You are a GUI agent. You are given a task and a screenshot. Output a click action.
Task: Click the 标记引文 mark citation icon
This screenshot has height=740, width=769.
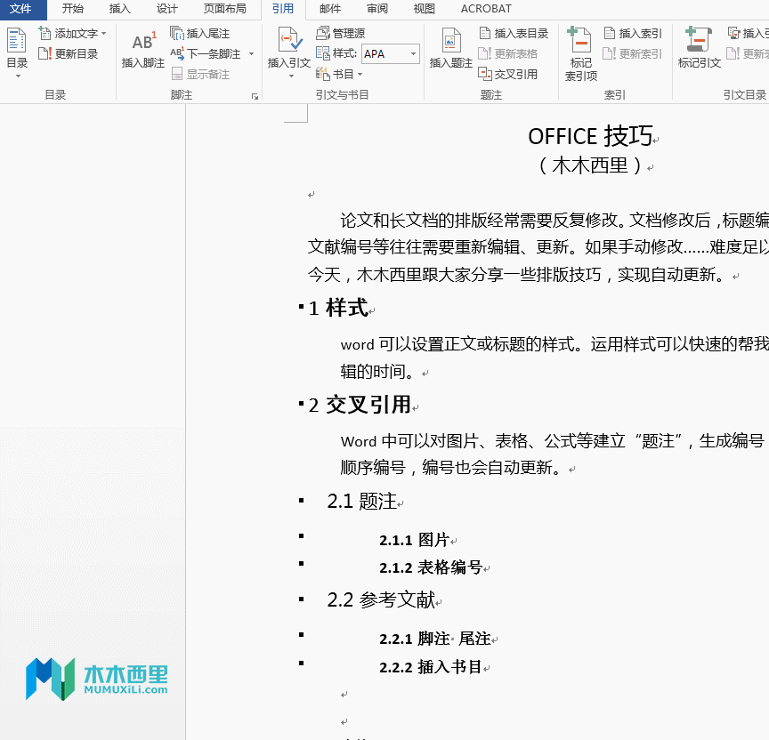[699, 40]
